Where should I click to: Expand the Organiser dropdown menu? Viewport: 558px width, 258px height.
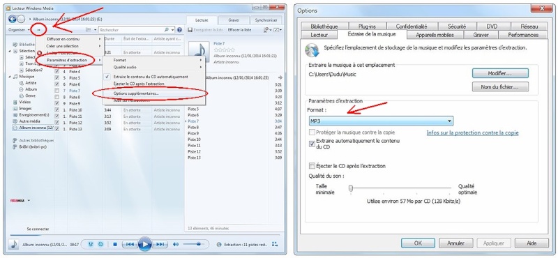tap(20, 30)
